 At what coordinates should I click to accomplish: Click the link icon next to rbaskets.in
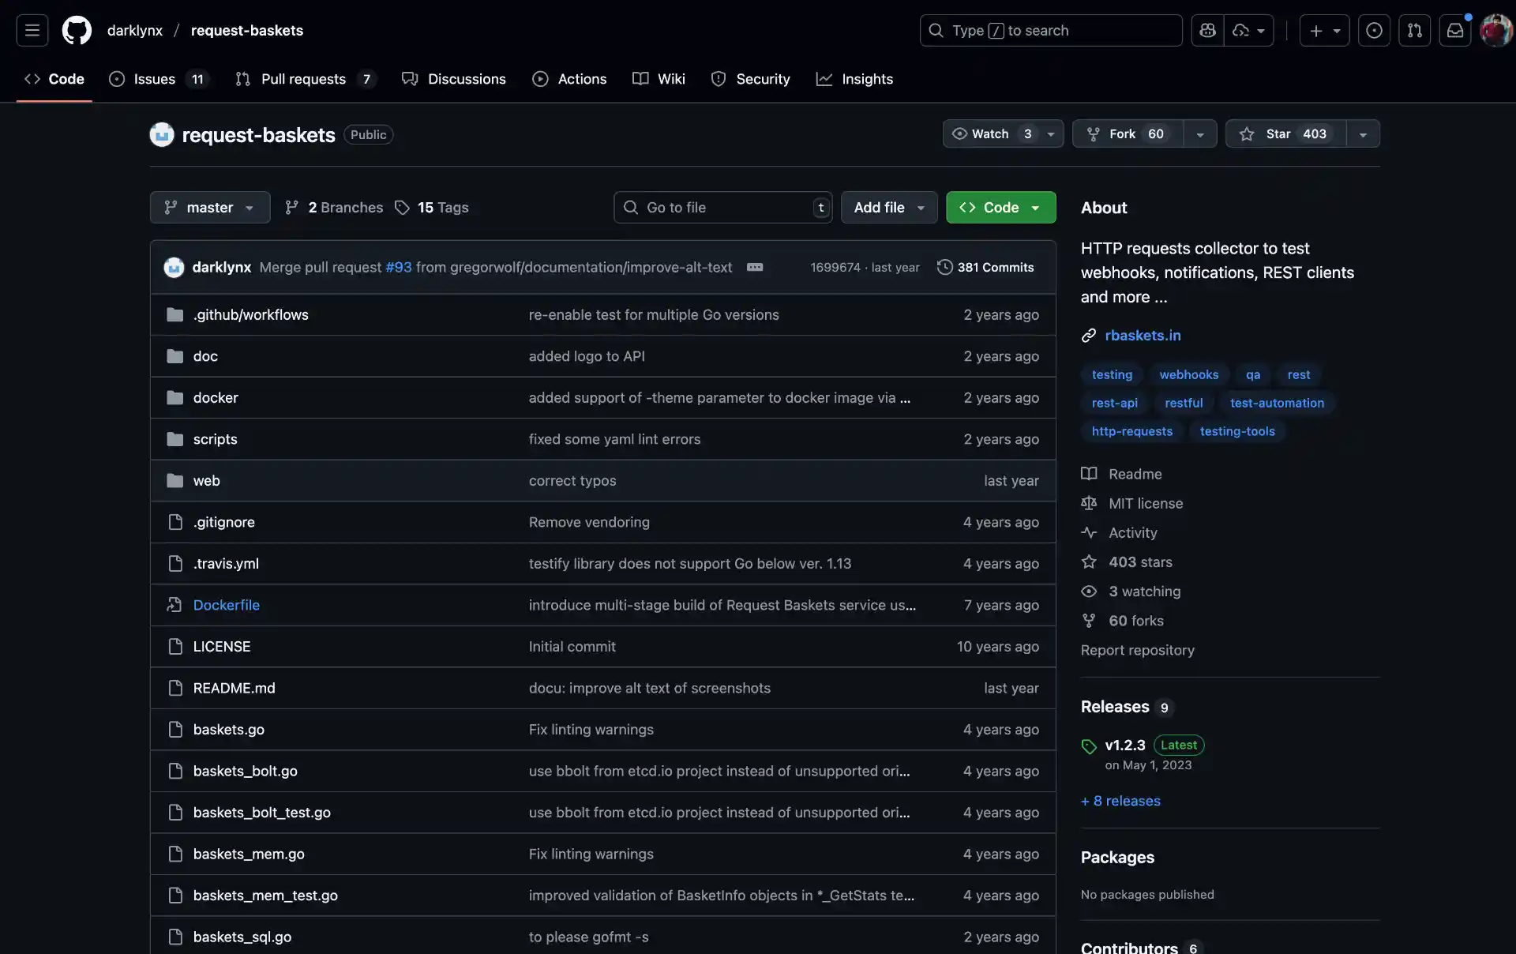pos(1089,336)
